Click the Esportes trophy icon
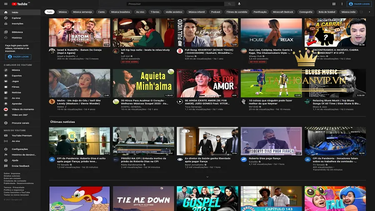375x211 pixels. (6, 75)
